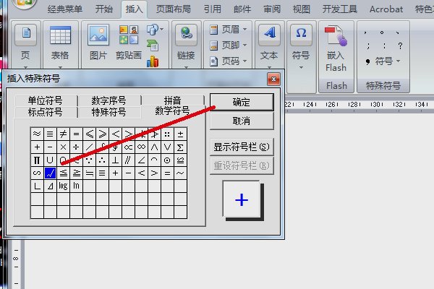Screen dimensions: 434x289
Task: Click the 取消 (Cancel) button
Action: pos(242,121)
